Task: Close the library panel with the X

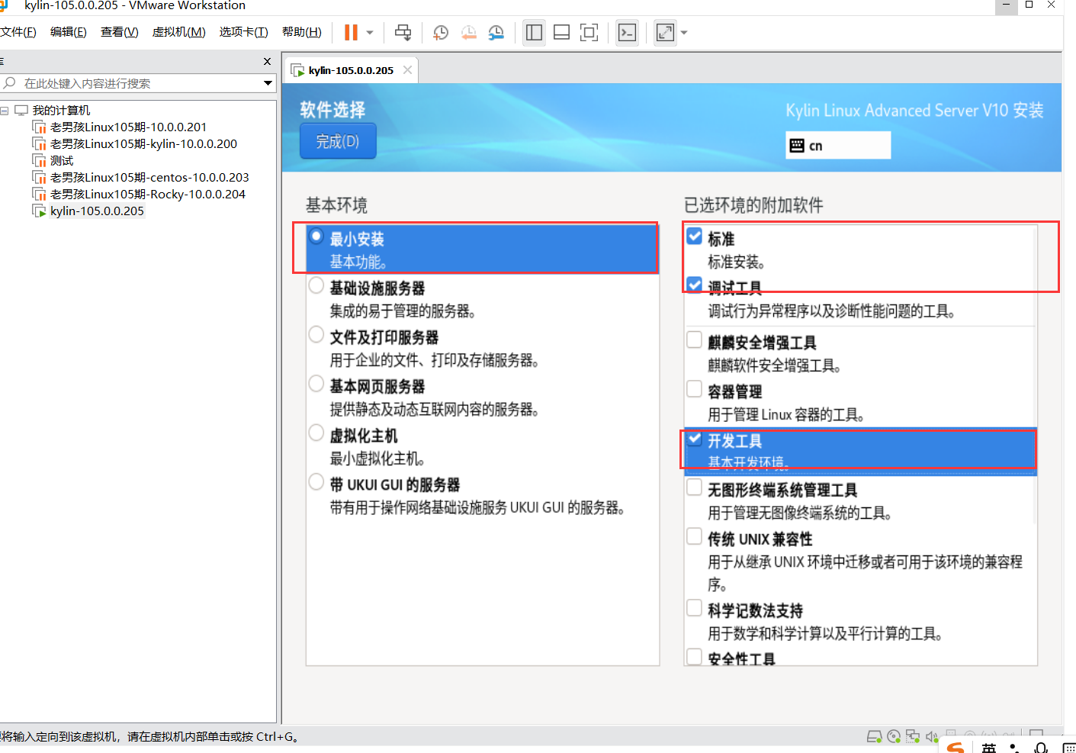Action: tap(267, 61)
